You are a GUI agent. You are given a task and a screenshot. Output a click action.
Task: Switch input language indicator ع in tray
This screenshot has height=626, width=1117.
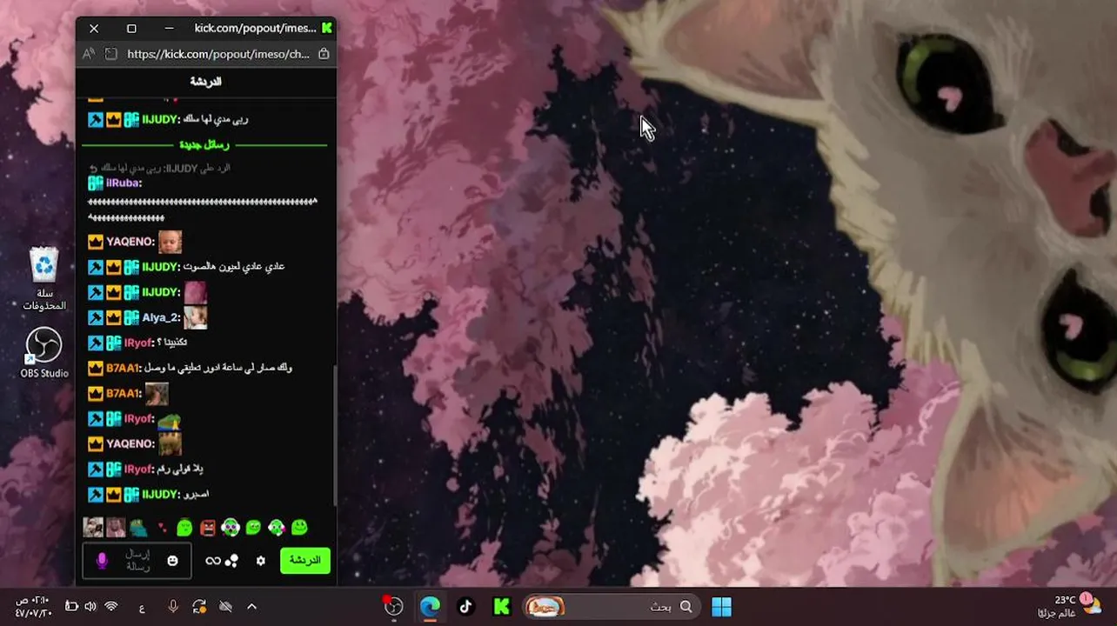142,607
